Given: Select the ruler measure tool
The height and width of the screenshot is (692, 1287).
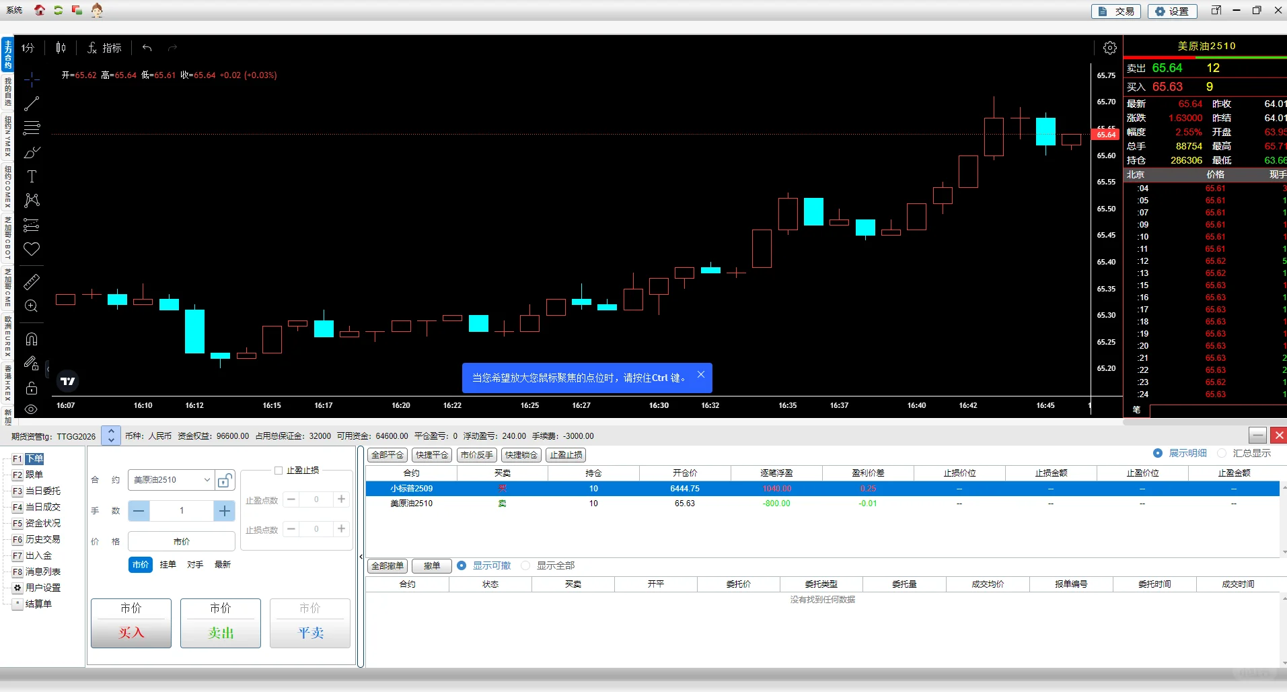Looking at the screenshot, I should 32,281.
